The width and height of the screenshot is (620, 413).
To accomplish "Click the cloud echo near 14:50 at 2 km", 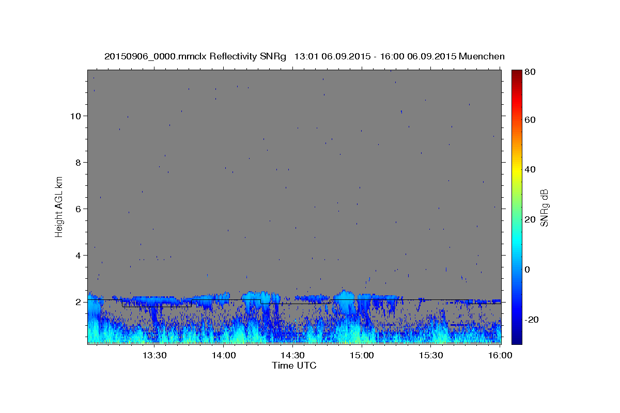I will pos(345,301).
